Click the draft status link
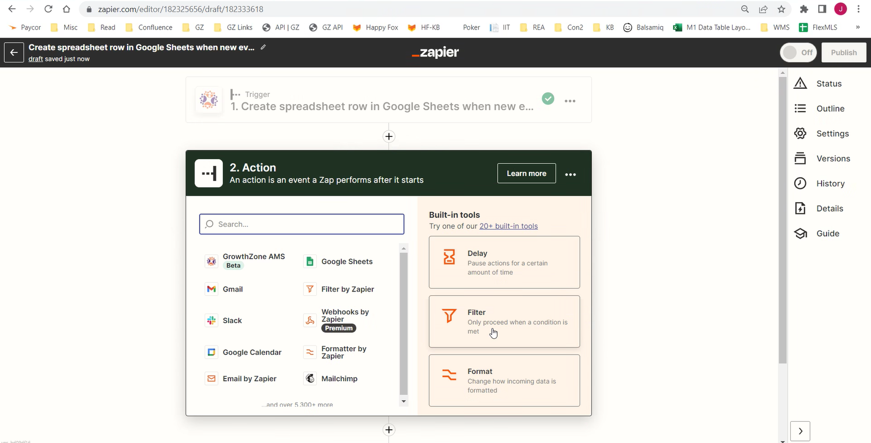Screen dimensions: 871x443 click(35, 59)
